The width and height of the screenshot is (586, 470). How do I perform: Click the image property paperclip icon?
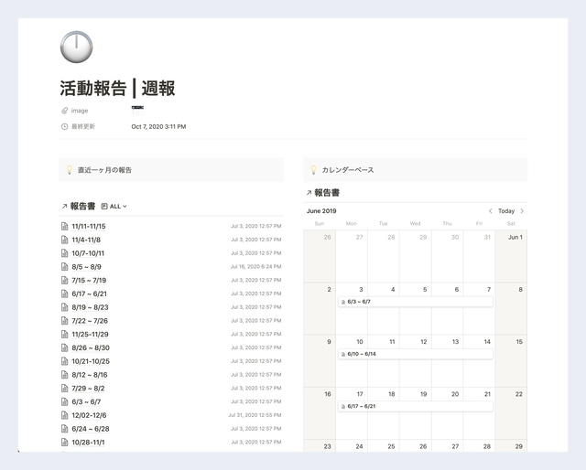coord(65,111)
